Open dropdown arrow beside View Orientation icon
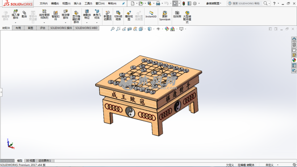297x167 pixels. [145, 29]
